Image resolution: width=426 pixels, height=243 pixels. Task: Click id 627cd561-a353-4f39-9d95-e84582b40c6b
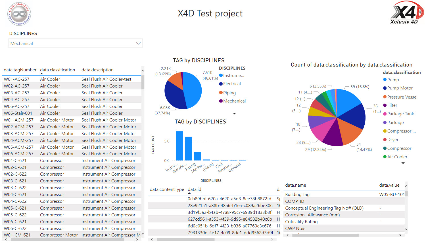tap(230, 219)
